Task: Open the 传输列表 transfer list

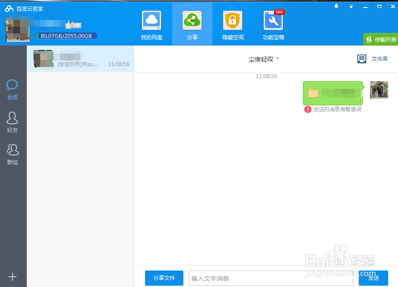Action: (380, 39)
